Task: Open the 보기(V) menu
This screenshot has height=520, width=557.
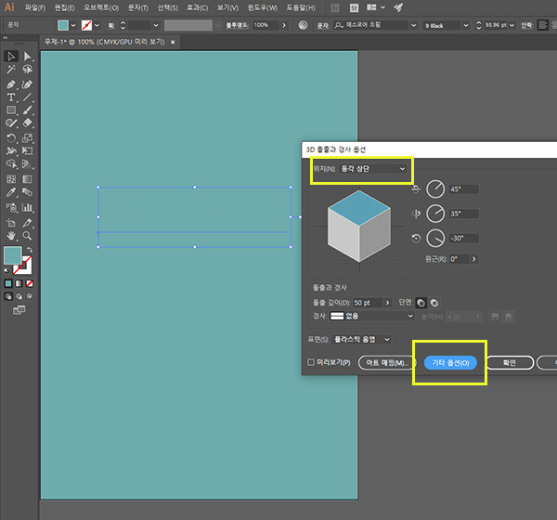Action: [x=227, y=7]
